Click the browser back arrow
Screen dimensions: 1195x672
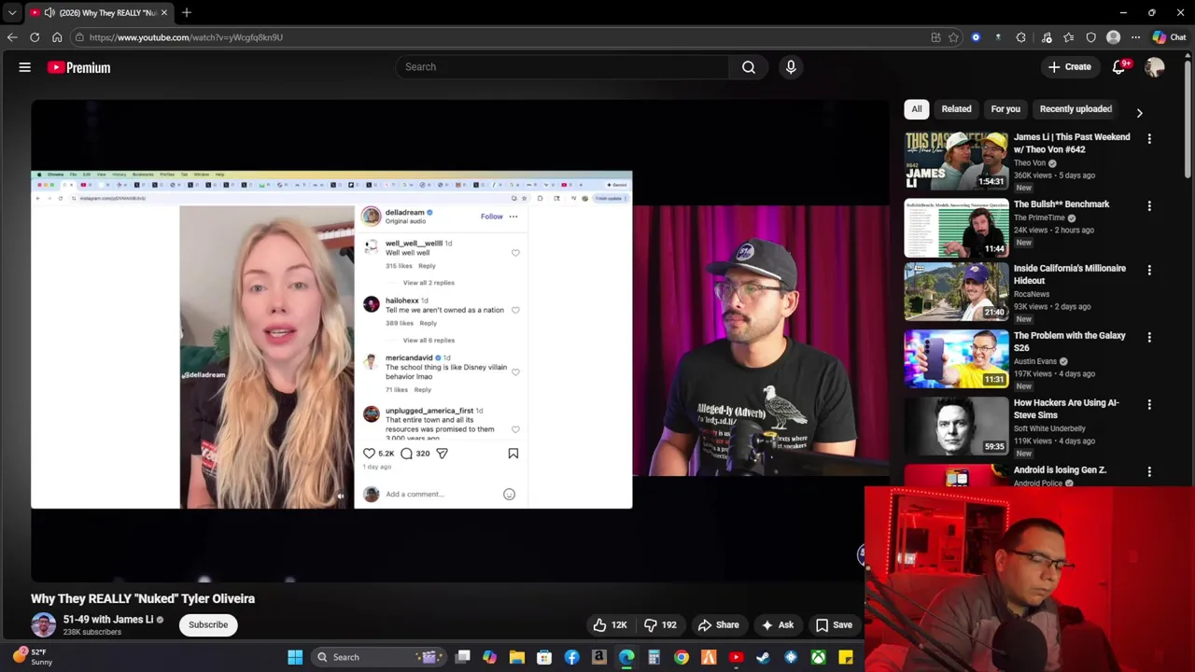click(x=12, y=37)
